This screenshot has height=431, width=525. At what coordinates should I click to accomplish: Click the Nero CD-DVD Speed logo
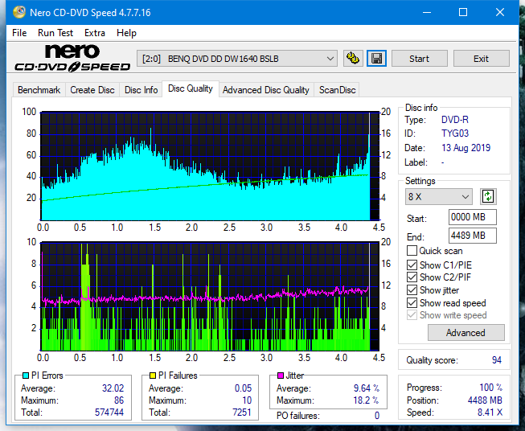[72, 58]
